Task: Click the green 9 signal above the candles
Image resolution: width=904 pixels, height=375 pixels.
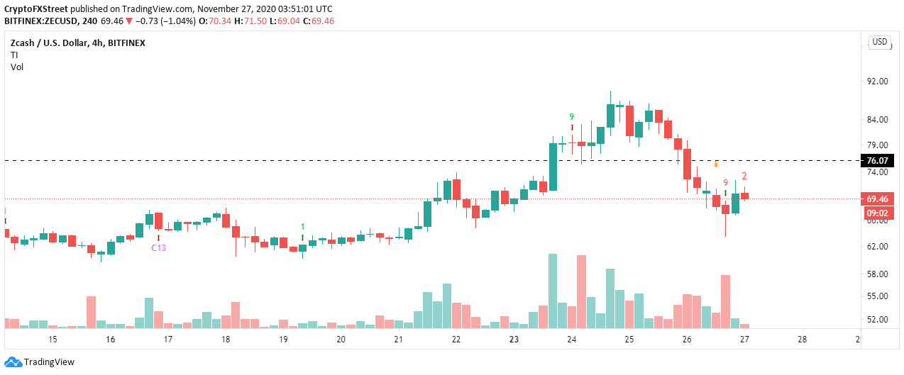Action: [571, 116]
